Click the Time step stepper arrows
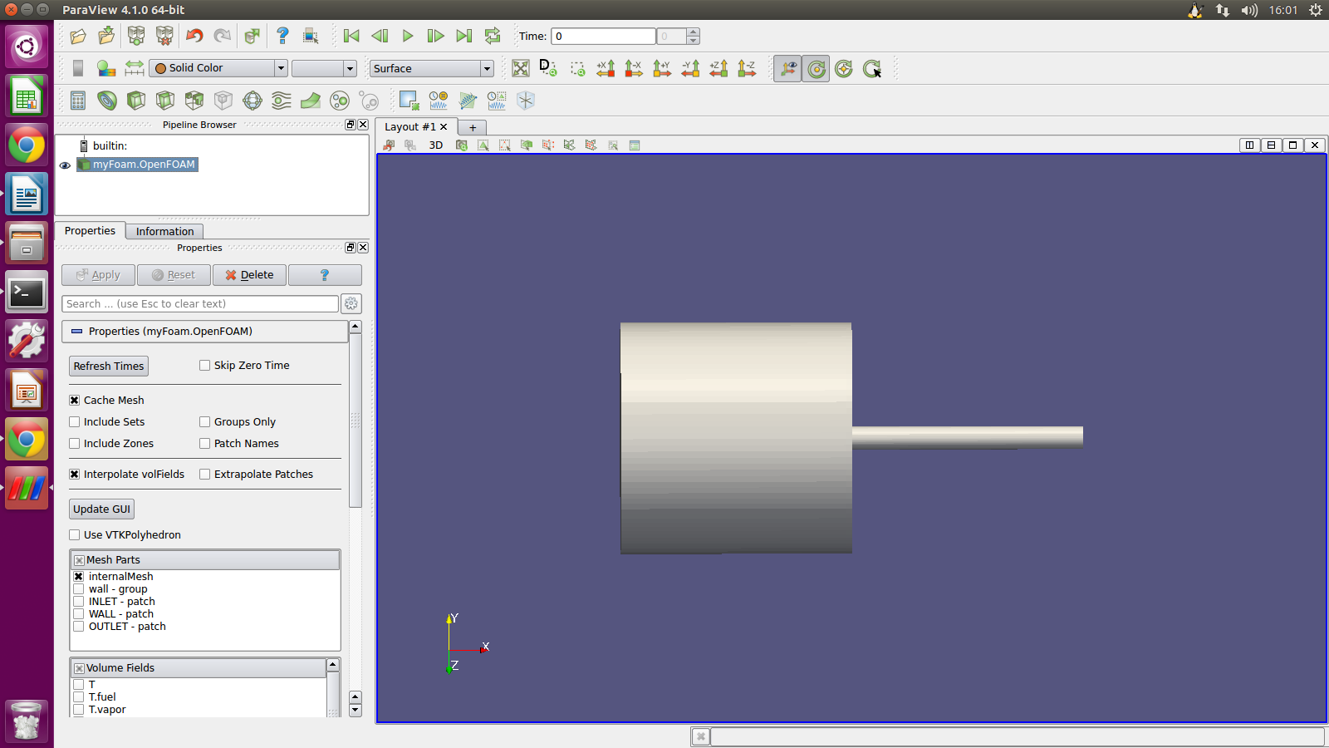The height and width of the screenshot is (748, 1329). click(694, 36)
